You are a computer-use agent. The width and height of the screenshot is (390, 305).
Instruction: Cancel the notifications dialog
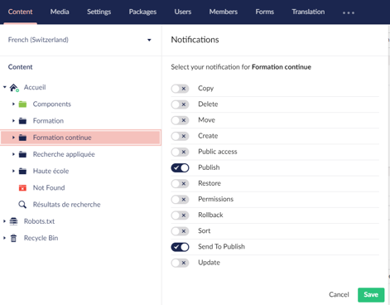(x=339, y=295)
